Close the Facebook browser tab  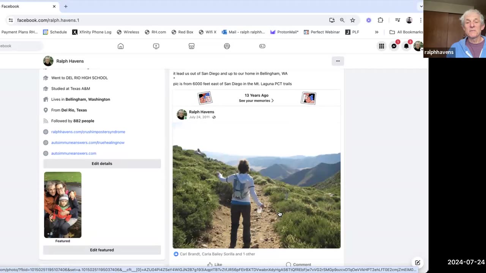54,6
